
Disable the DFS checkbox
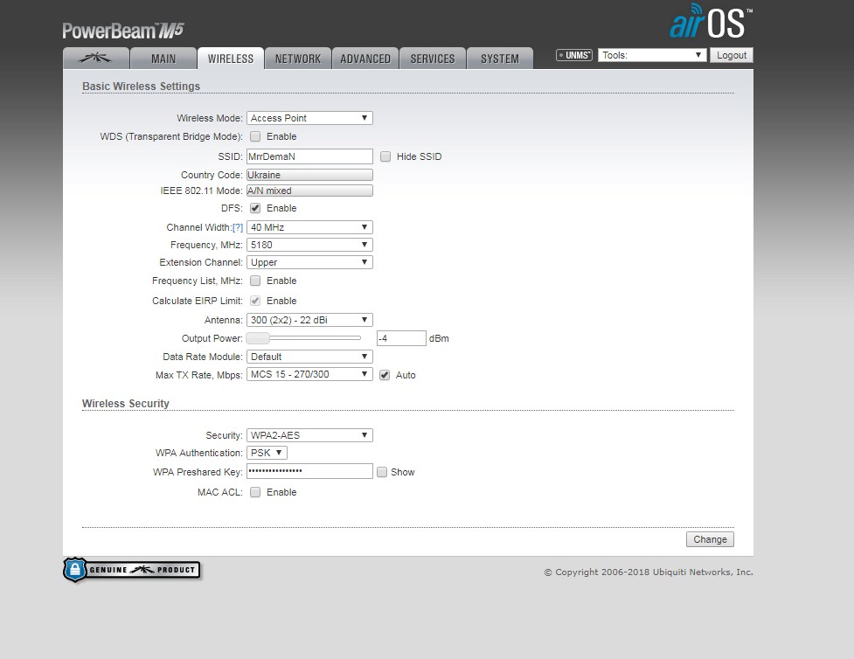[x=255, y=208]
